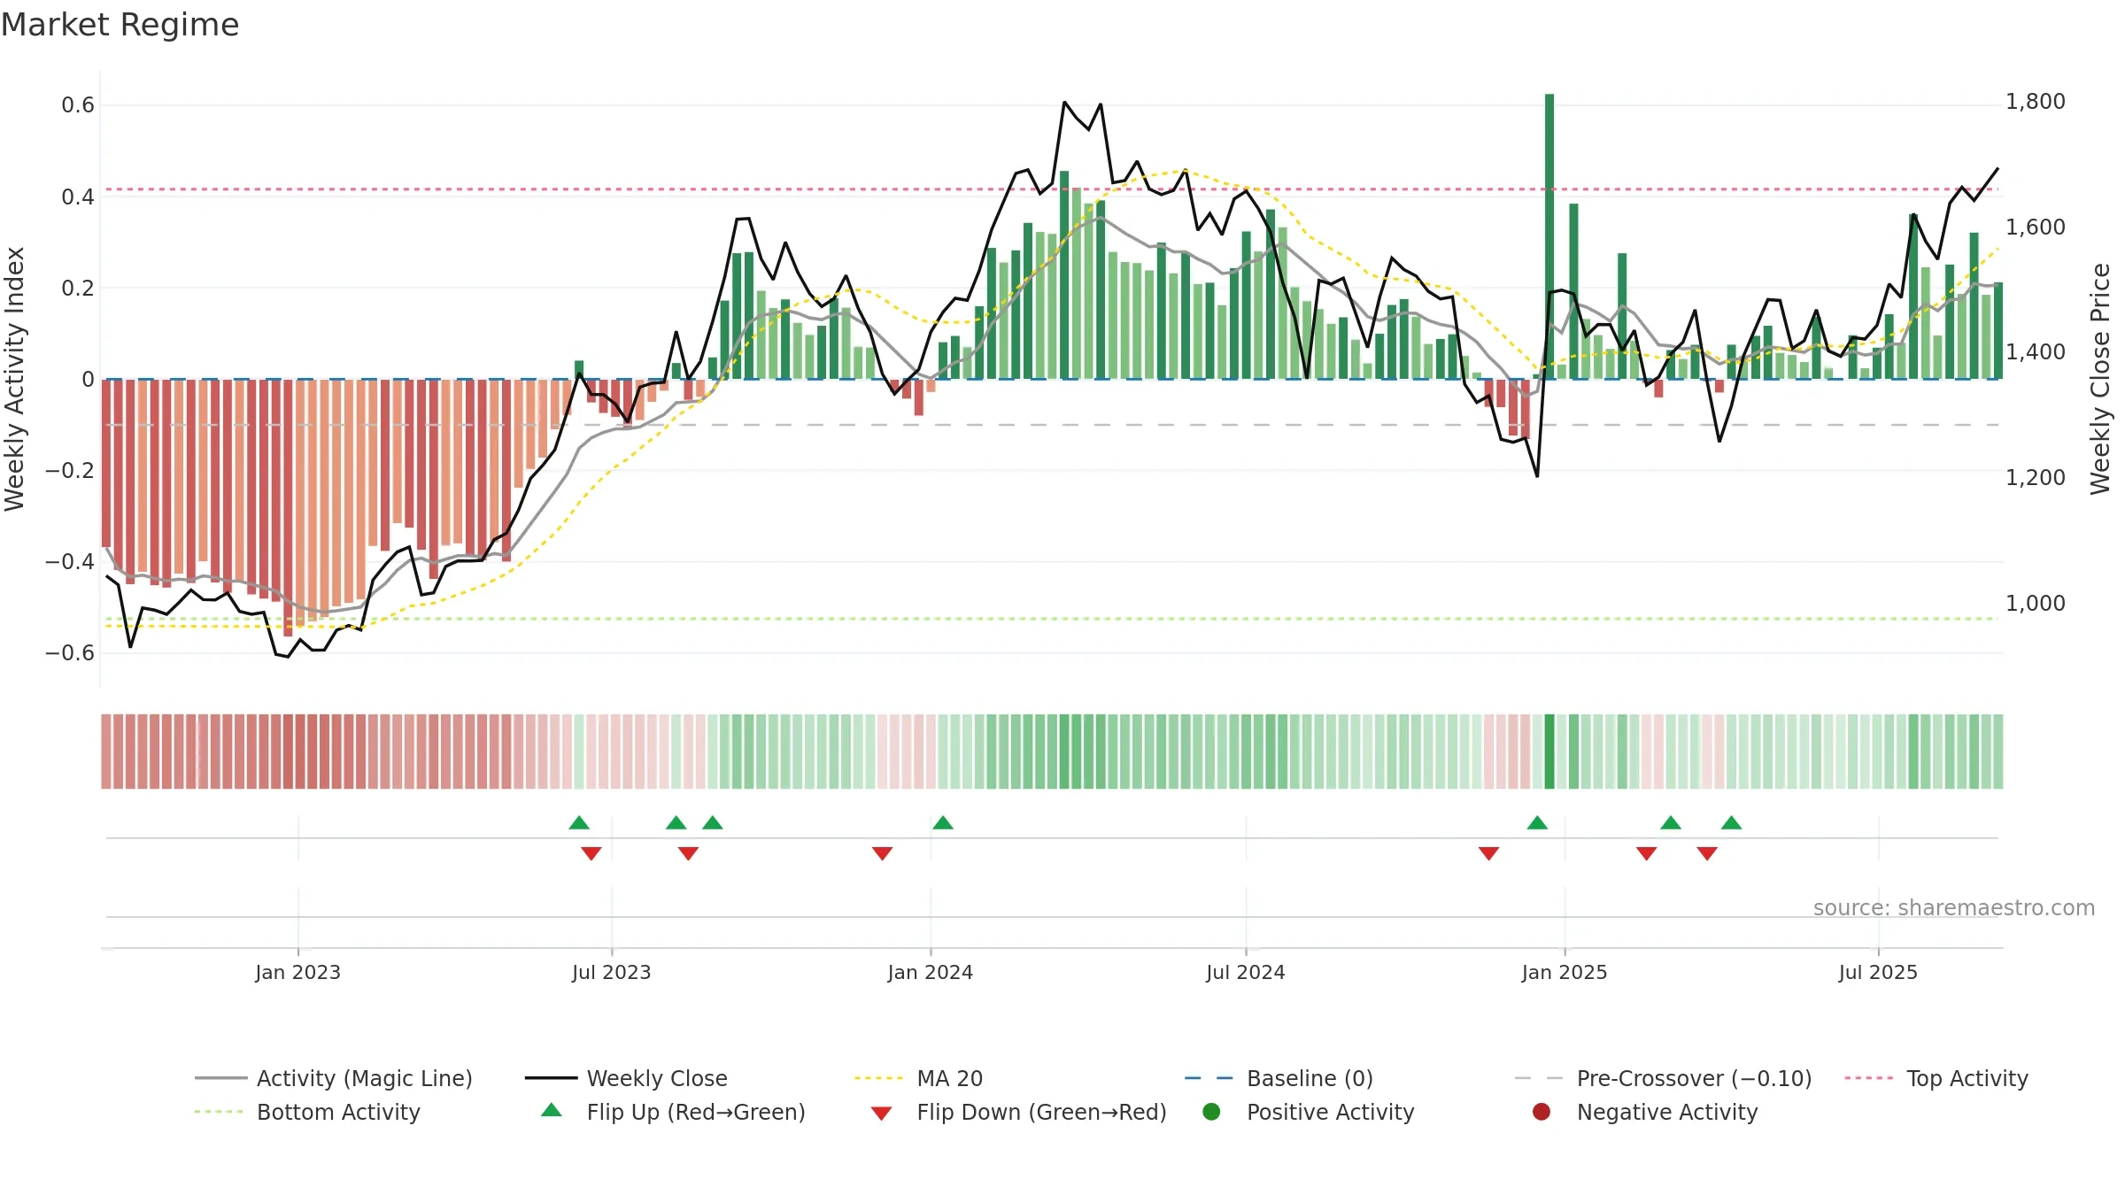Click the last green flip-up triangle in 2025

point(1732,822)
